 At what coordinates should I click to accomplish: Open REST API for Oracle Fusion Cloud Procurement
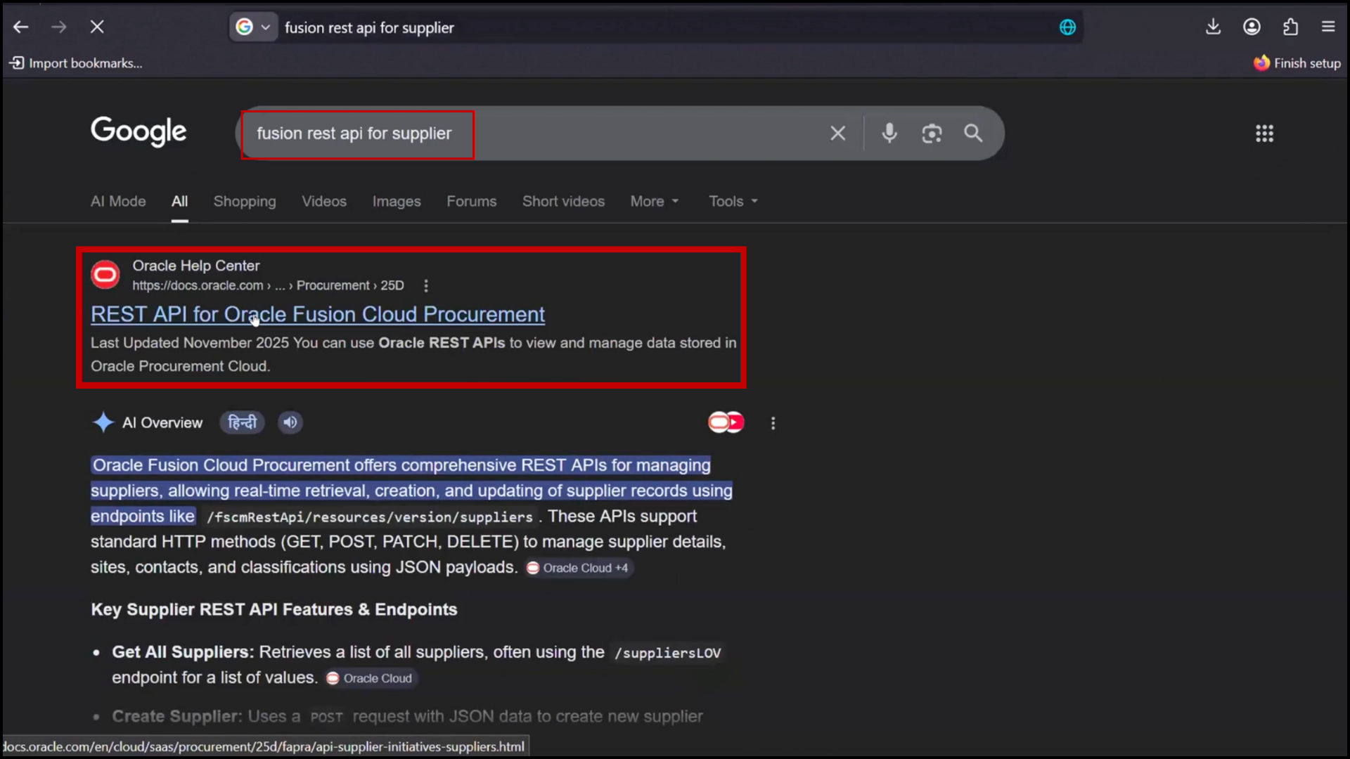pos(318,314)
